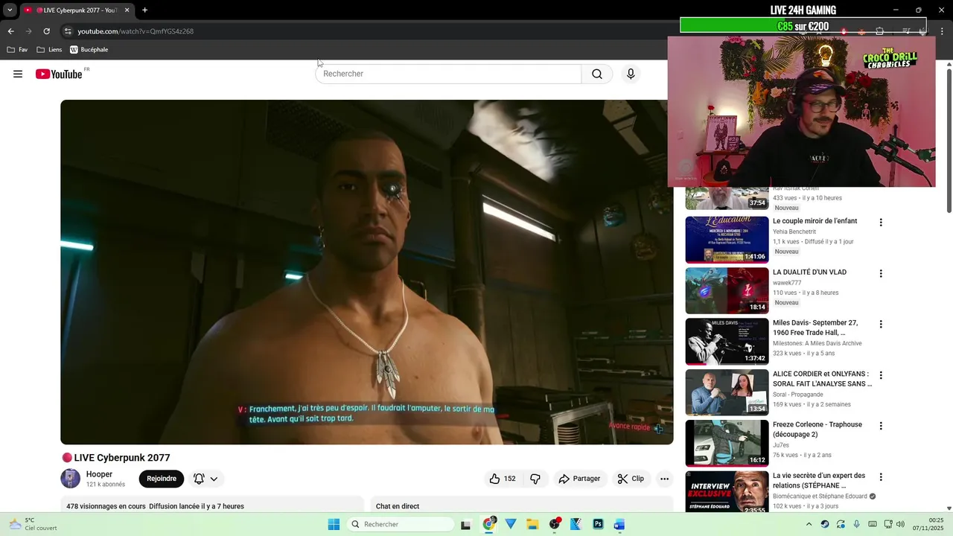The width and height of the screenshot is (953, 536).
Task: Click the yellow Yehia Benchetrit channel name
Action: click(x=794, y=232)
